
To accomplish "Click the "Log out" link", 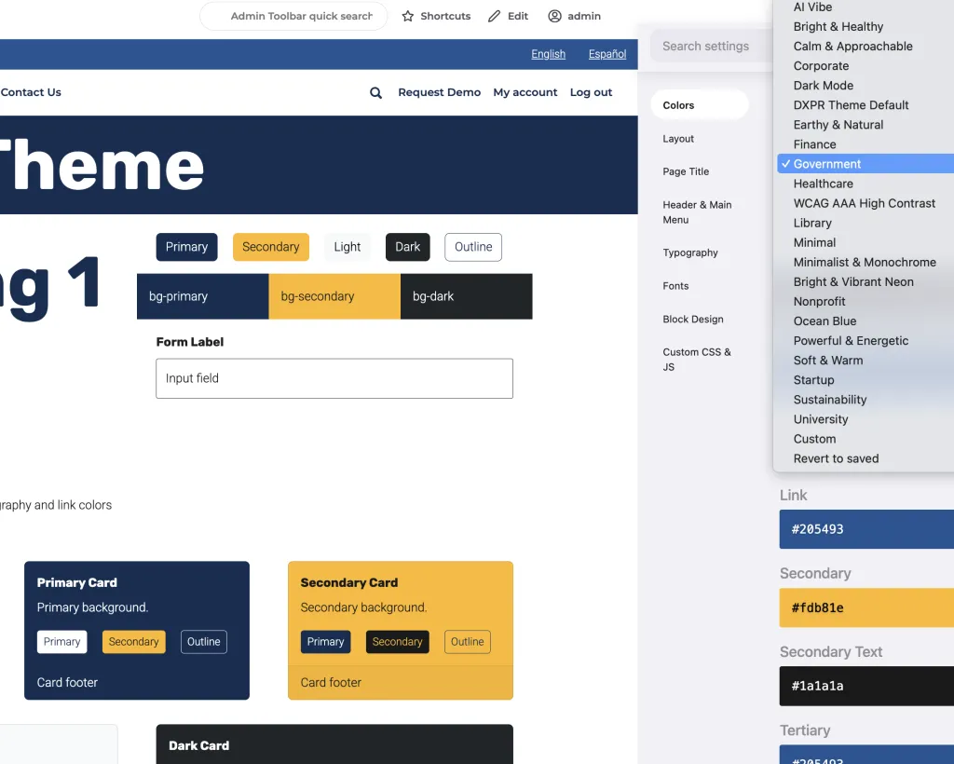I will (x=591, y=92).
